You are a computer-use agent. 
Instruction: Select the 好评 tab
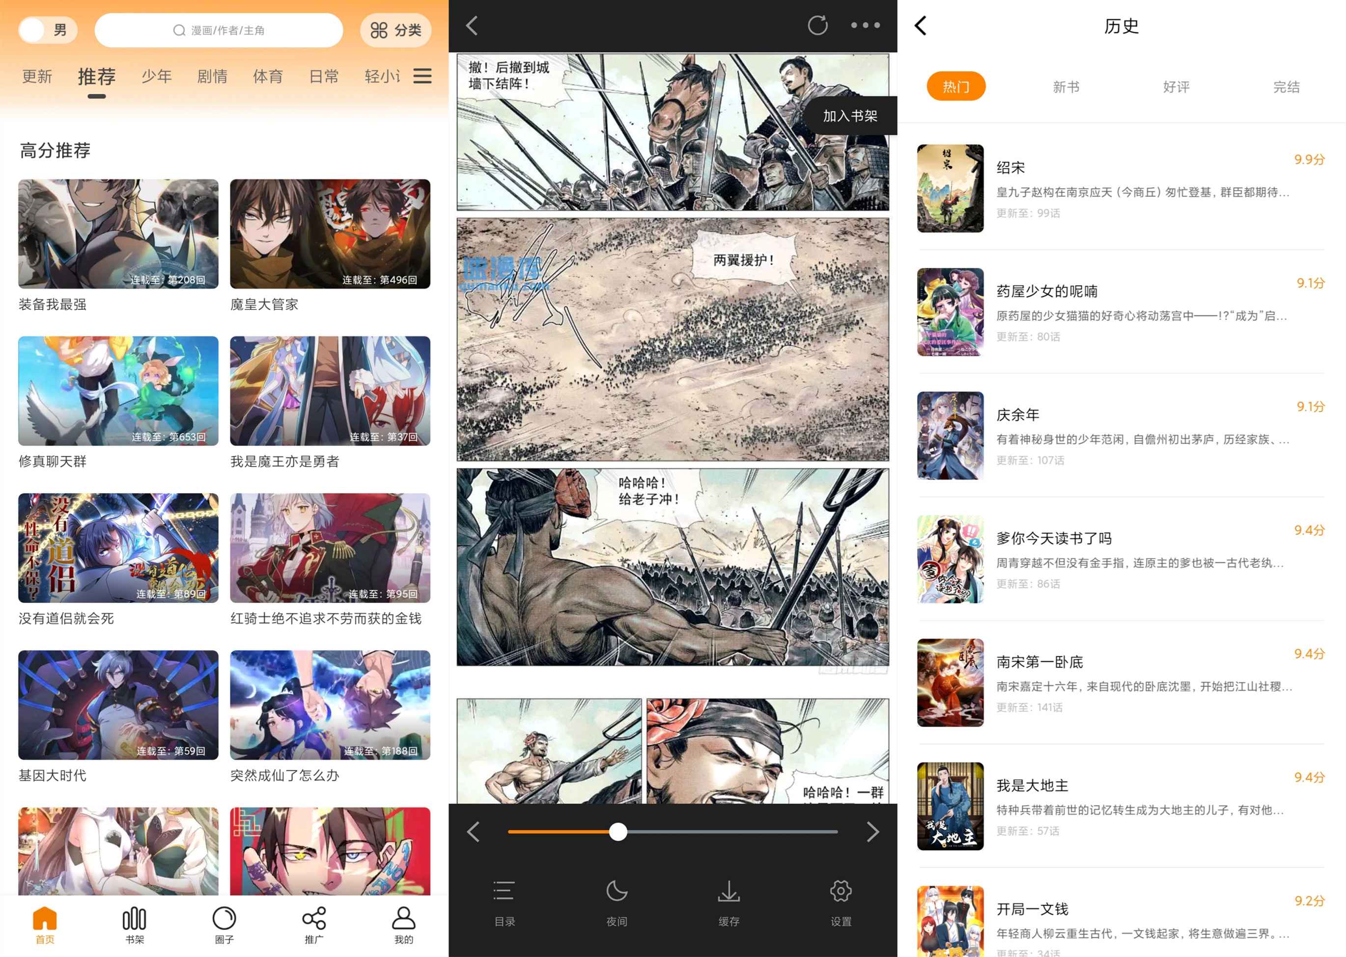(x=1176, y=87)
